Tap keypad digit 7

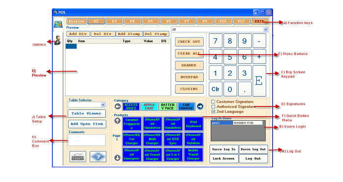click(216, 41)
